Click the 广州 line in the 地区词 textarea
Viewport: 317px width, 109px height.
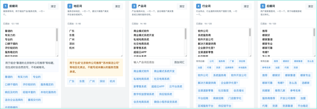pyautogui.click(x=72, y=39)
